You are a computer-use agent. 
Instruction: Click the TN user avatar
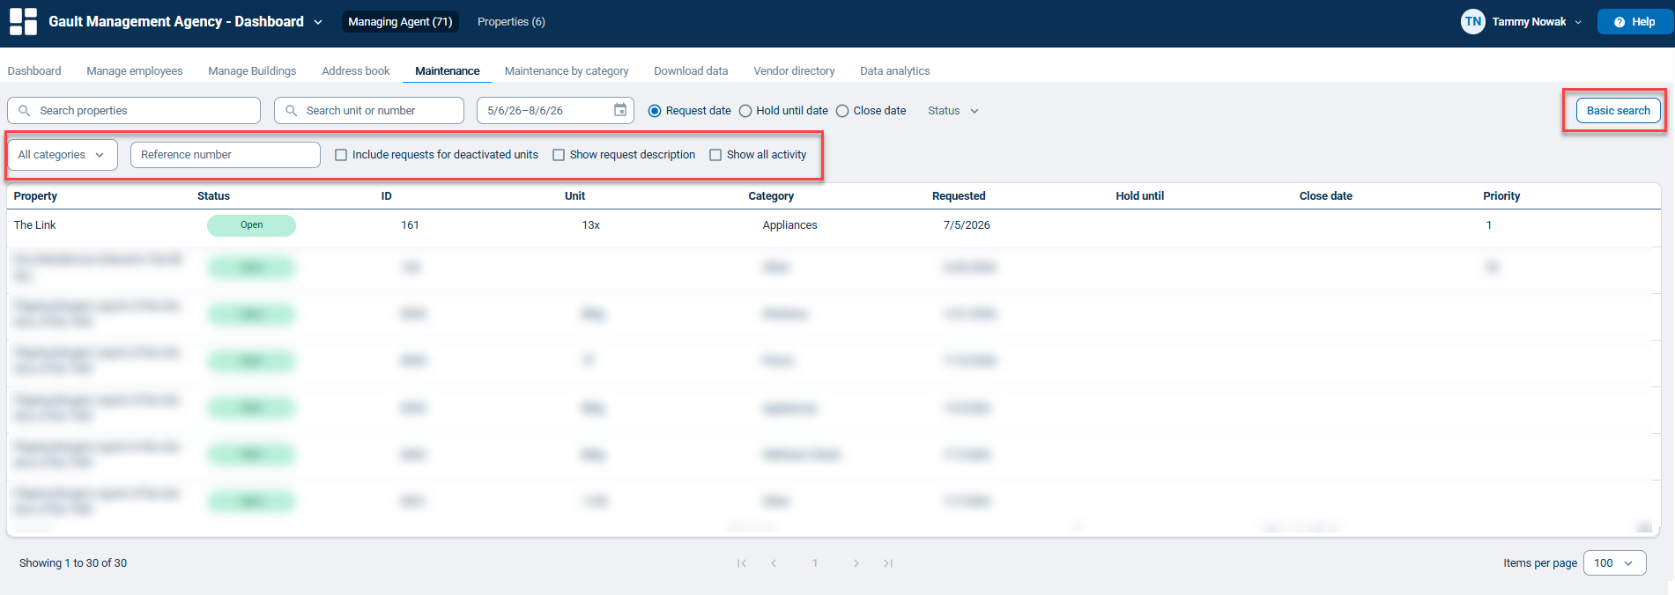tap(1472, 21)
